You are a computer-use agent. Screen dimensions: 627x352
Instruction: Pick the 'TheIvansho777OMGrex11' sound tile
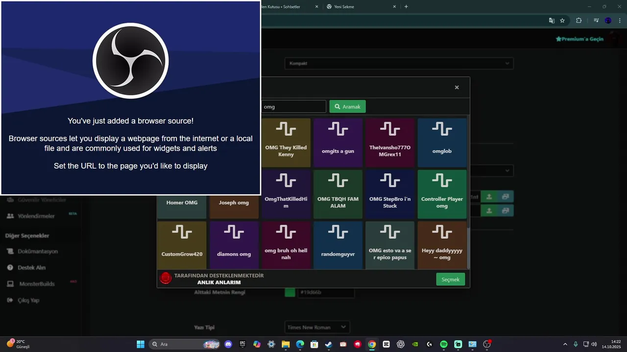tap(390, 143)
